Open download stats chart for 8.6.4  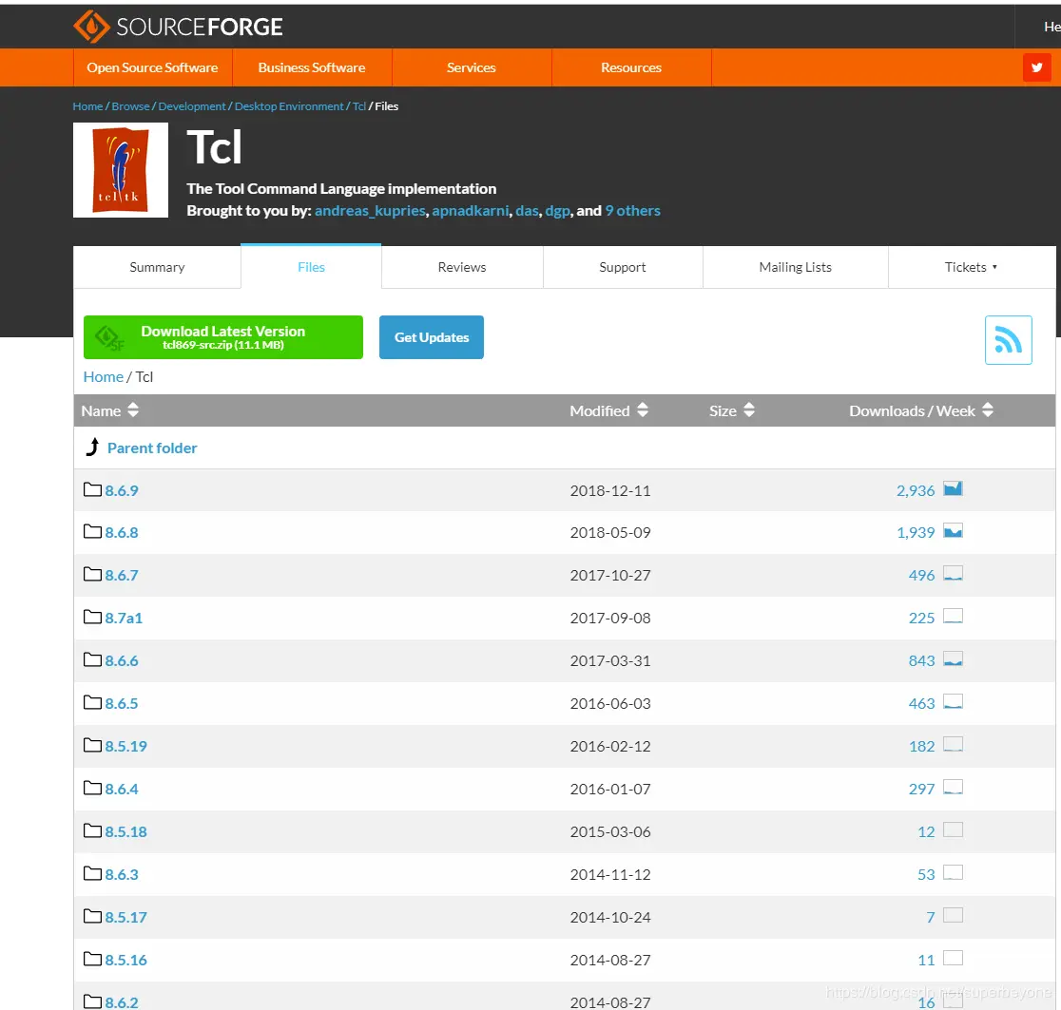953,788
